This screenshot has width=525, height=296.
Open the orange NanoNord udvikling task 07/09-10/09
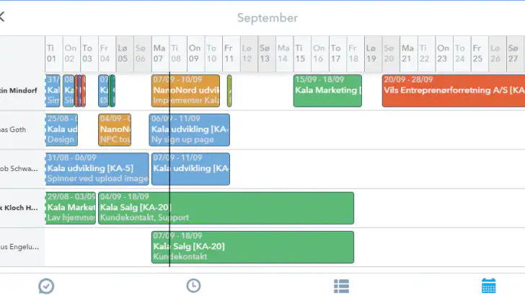[186, 91]
